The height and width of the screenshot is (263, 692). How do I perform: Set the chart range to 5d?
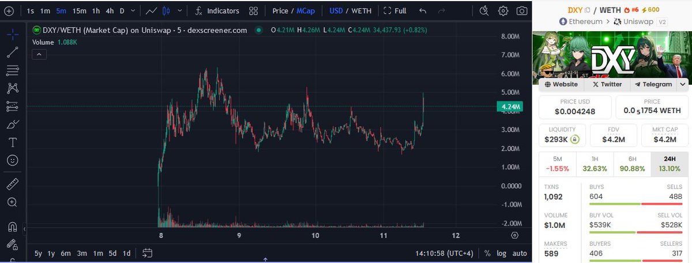tap(112, 253)
